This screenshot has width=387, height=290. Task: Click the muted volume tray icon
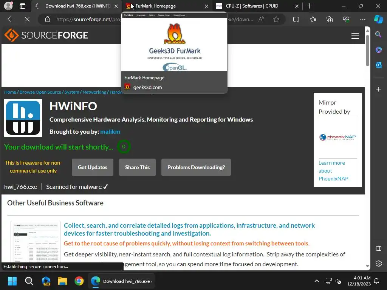(x=338, y=281)
